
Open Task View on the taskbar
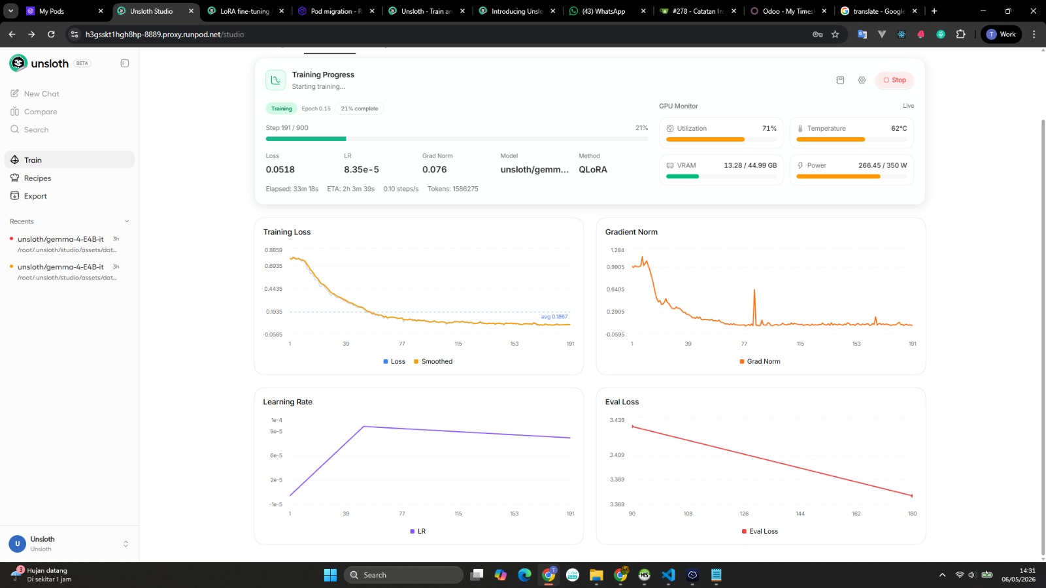pos(477,575)
